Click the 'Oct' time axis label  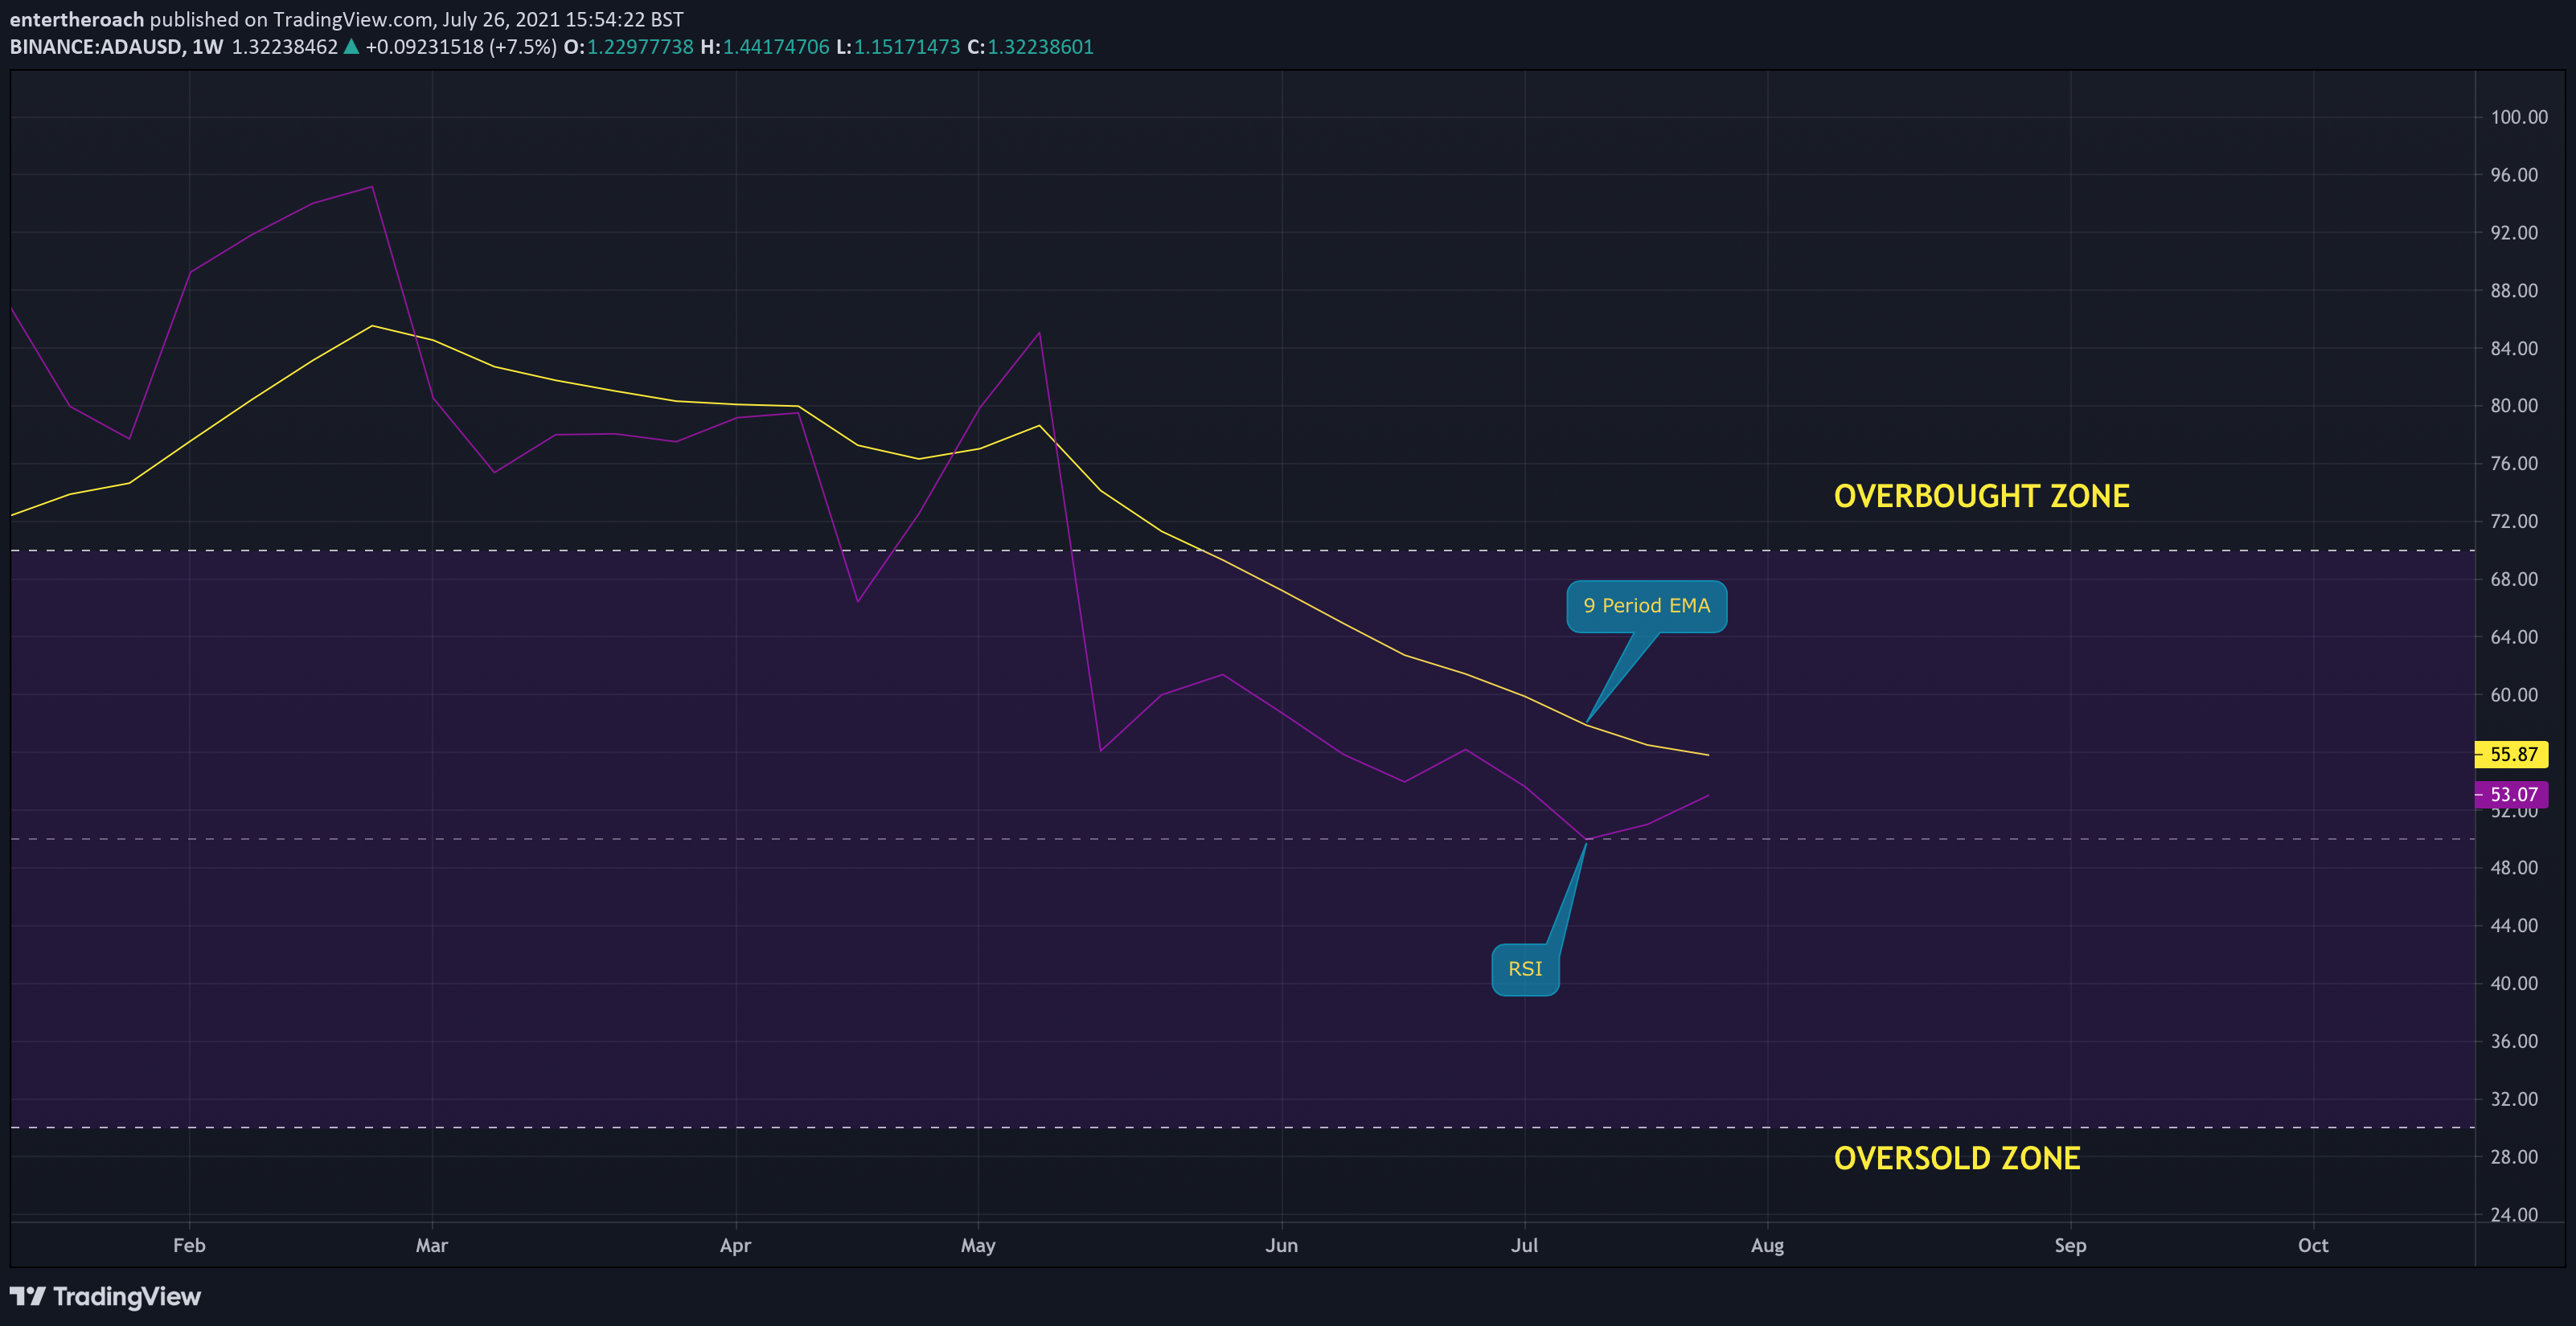click(2313, 1245)
